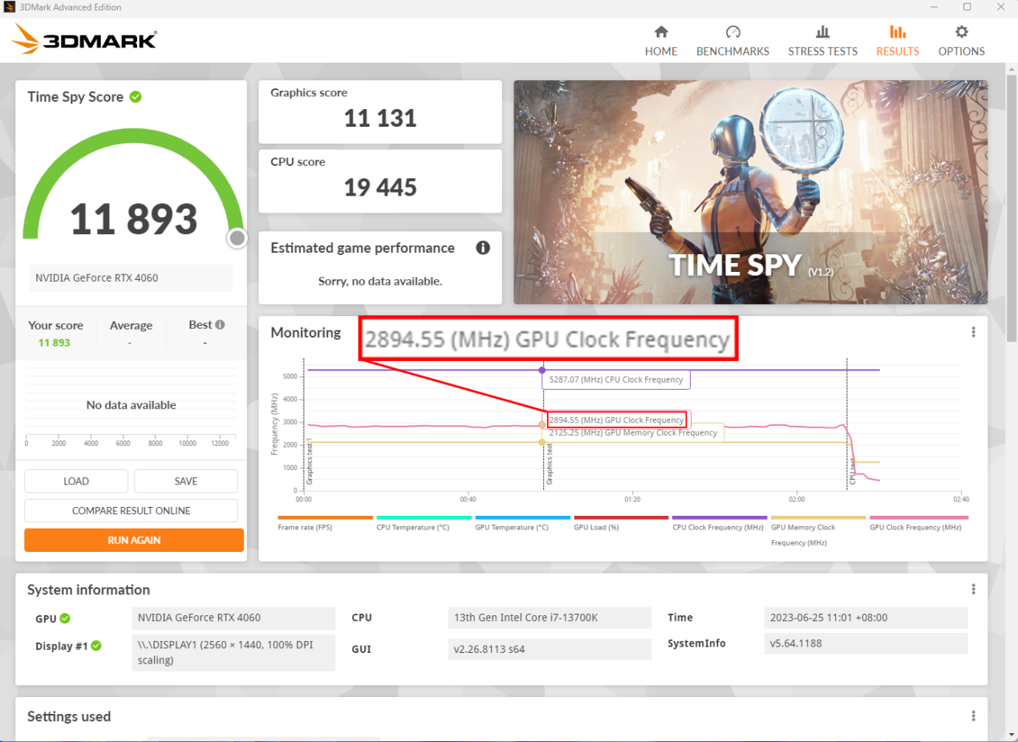Open the Home navigation icon
This screenshot has height=742, width=1018.
coord(661,33)
